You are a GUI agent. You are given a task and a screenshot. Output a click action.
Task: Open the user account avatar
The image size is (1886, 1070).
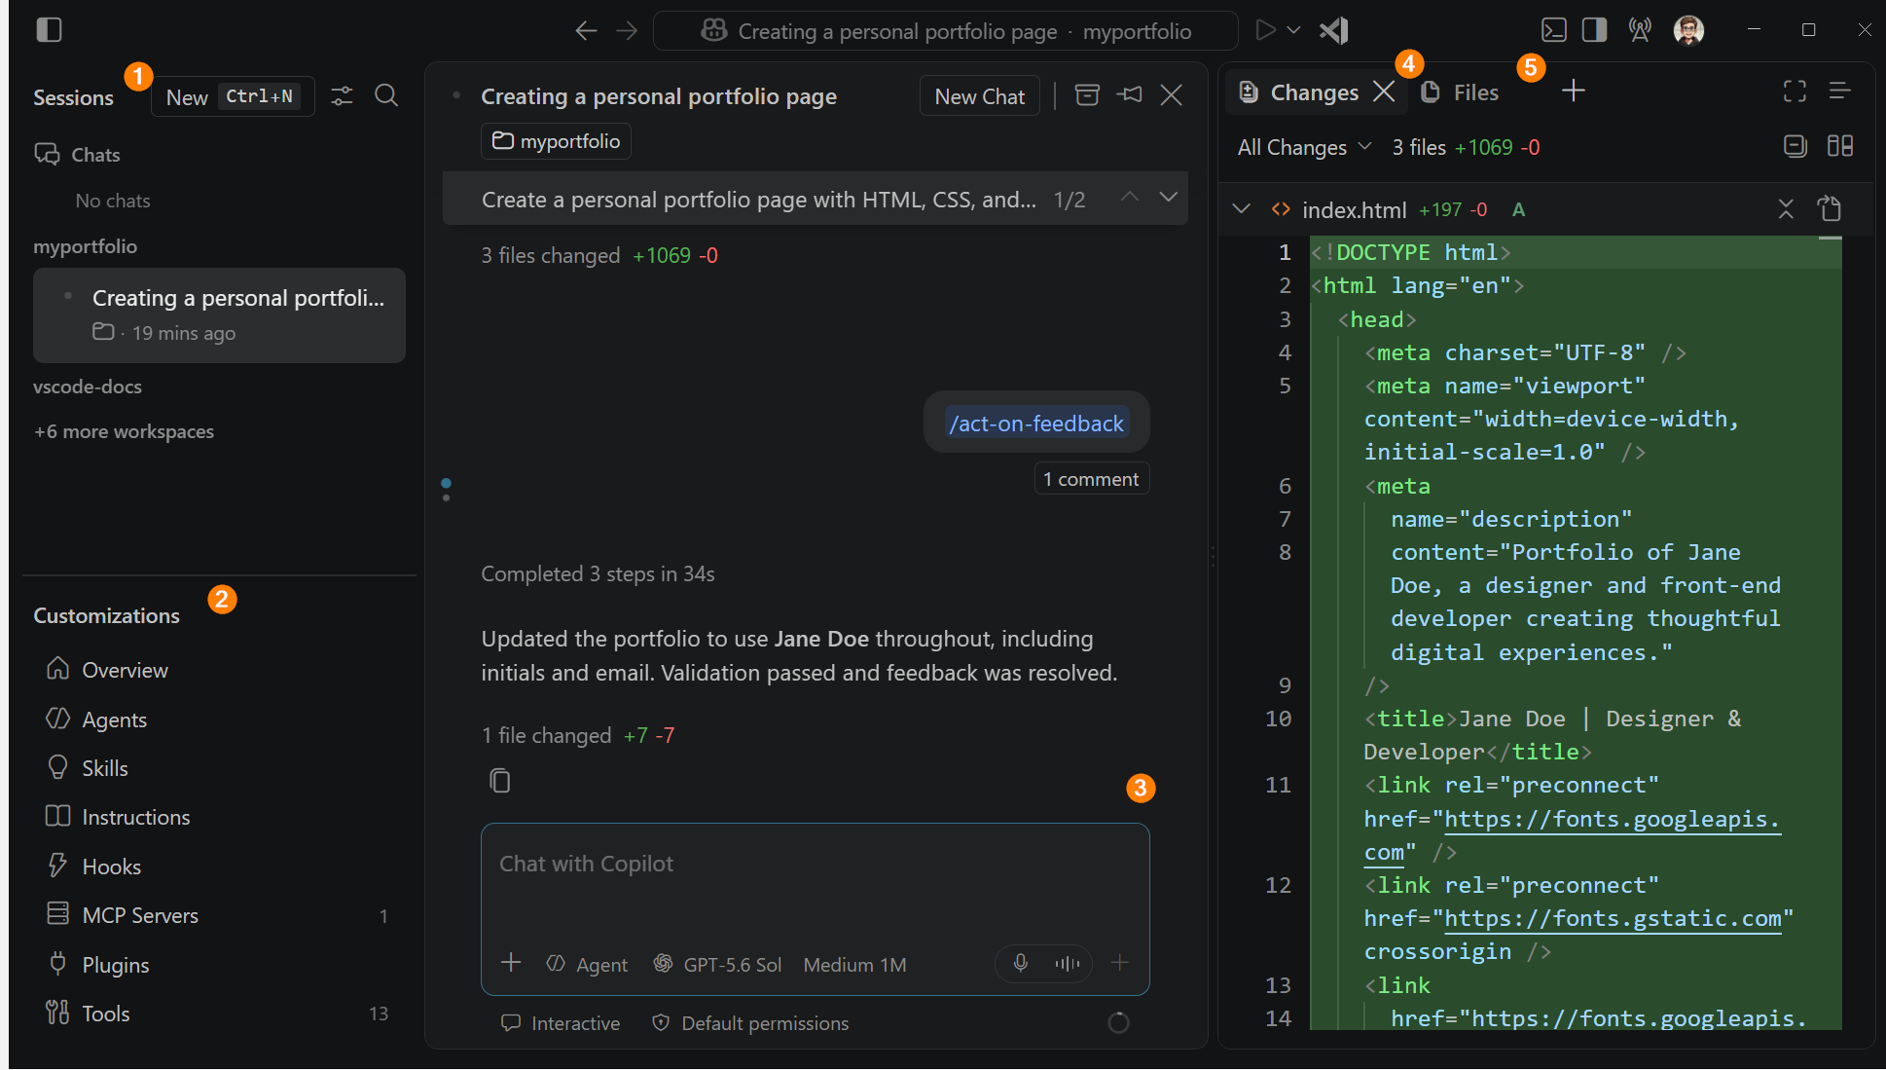[x=1688, y=30]
